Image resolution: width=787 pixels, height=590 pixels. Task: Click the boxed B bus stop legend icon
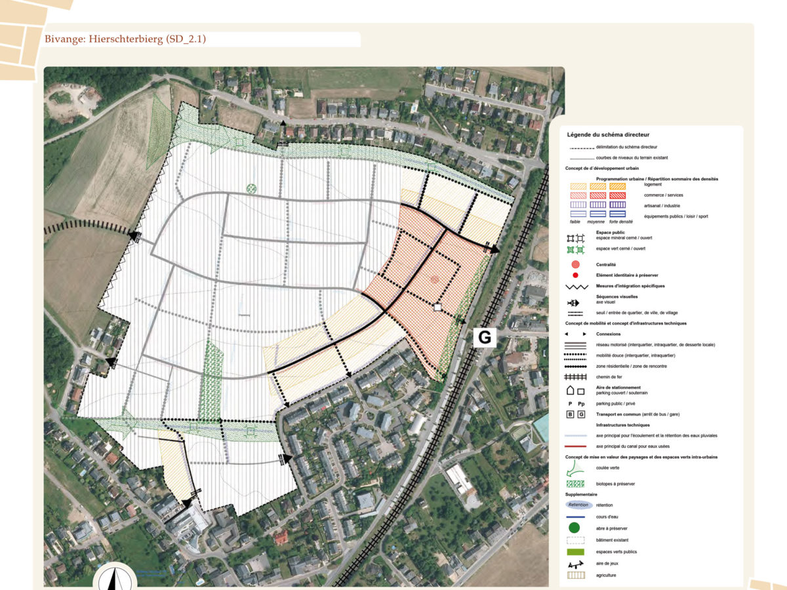pyautogui.click(x=570, y=415)
